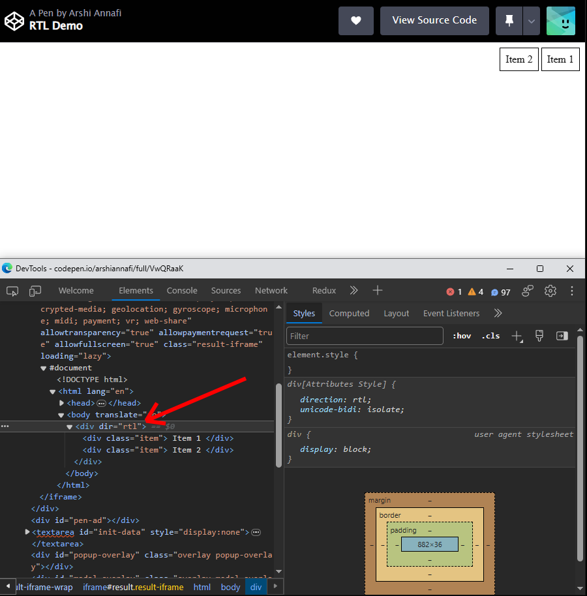Open Arshi Annafi author profile link

(95, 13)
